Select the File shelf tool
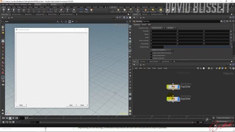235x132 pixels. (91, 10)
